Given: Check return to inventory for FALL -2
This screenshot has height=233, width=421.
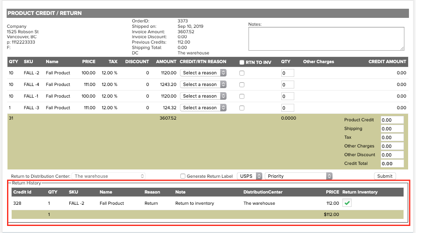Looking at the screenshot, I should coord(242,73).
